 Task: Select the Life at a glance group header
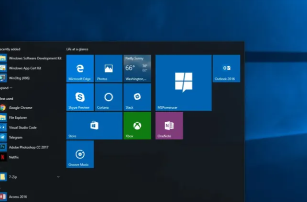pos(77,49)
